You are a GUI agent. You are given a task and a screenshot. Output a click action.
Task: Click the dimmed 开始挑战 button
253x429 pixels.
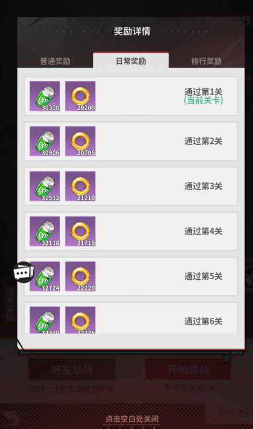(188, 369)
